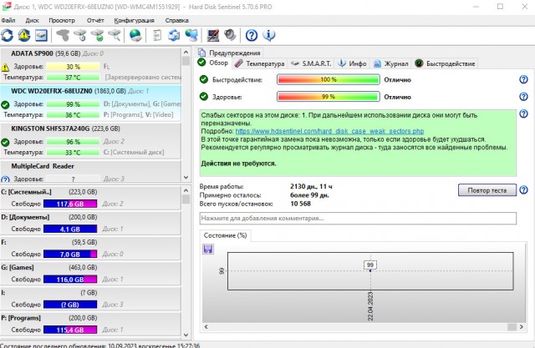Screen dimensions: 535x348
Task: Select the P: [Programs] partition
Action: [x=90, y=324]
